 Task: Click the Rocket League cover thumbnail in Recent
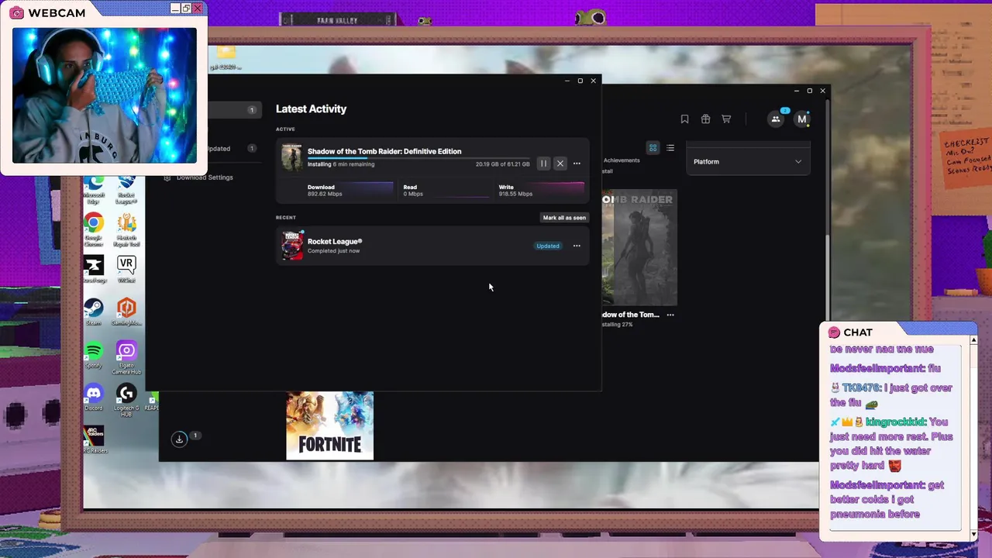[x=292, y=246]
